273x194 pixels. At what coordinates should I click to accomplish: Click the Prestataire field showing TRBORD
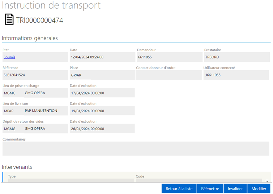pos(237,57)
